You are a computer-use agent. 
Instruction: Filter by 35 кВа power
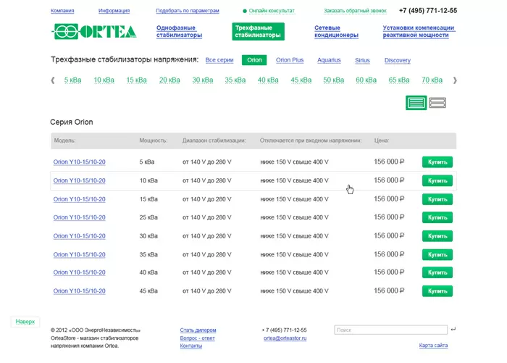235,80
